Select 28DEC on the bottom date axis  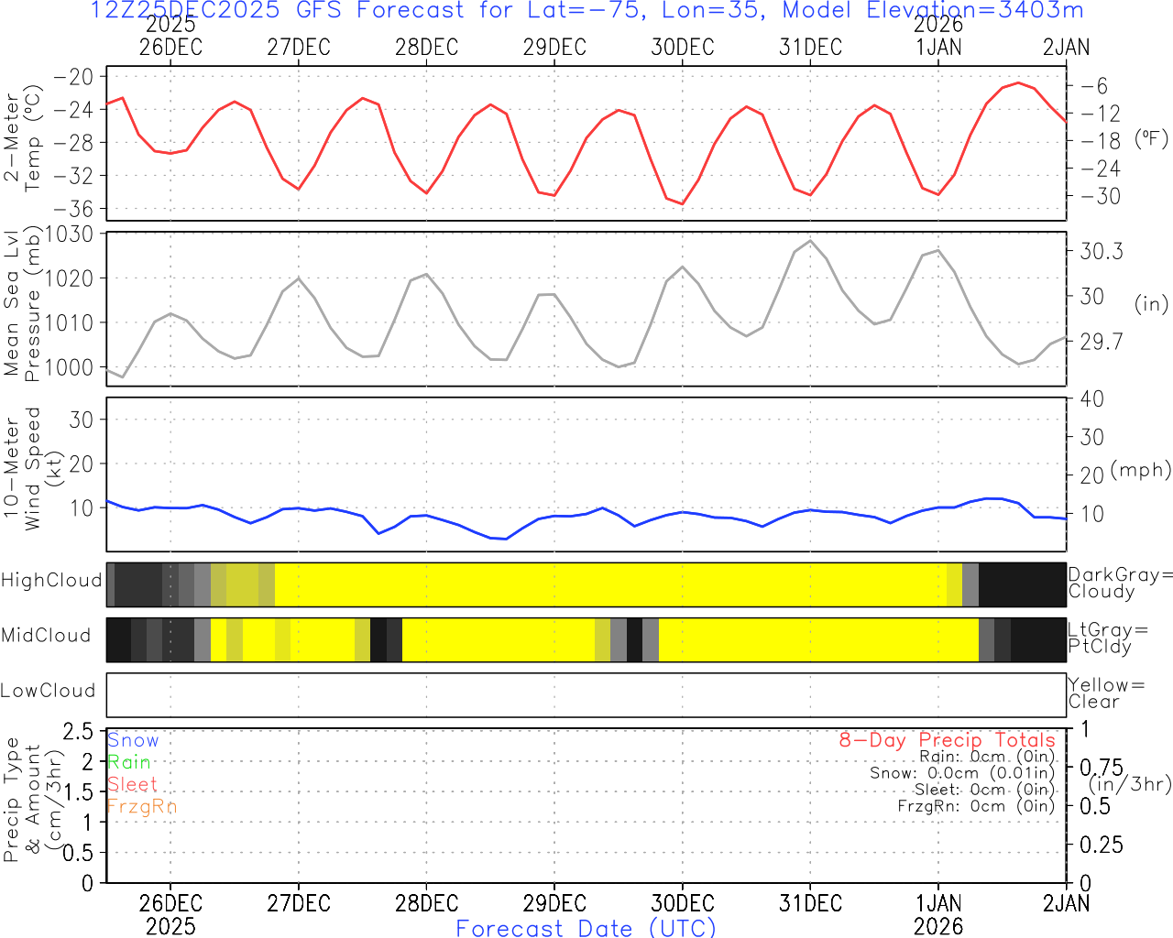[426, 903]
